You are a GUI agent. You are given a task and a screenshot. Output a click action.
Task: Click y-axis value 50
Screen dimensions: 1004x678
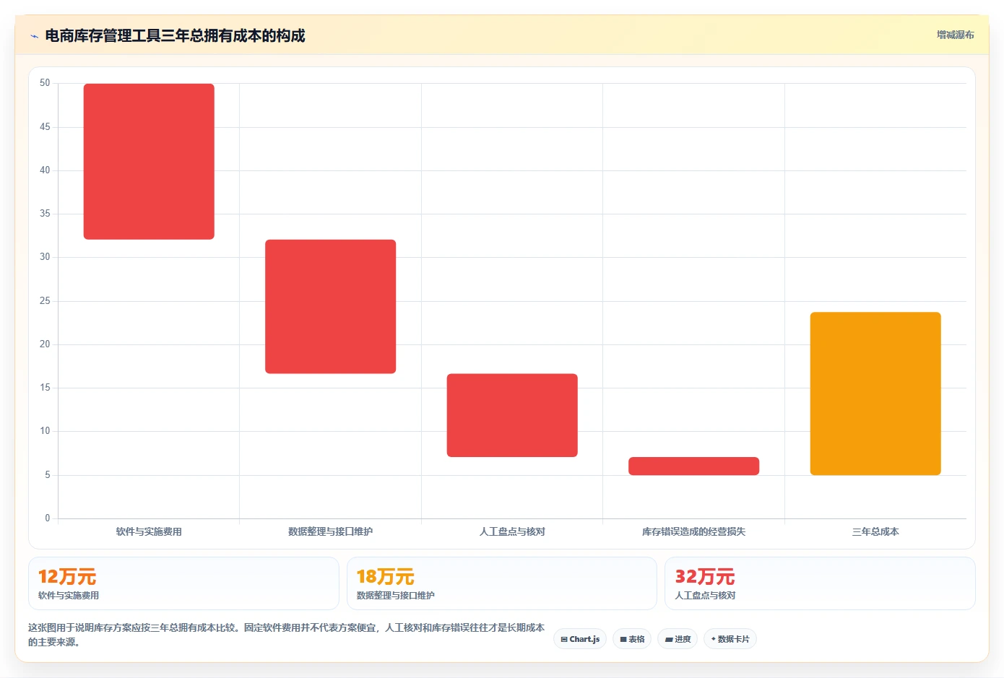pos(45,83)
